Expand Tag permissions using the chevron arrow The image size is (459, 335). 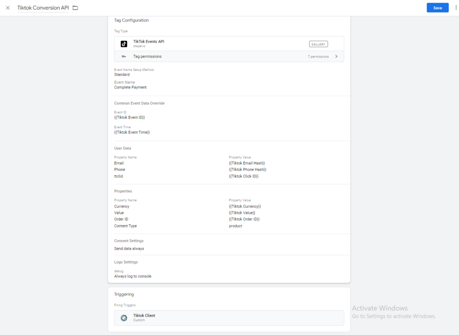(x=336, y=57)
